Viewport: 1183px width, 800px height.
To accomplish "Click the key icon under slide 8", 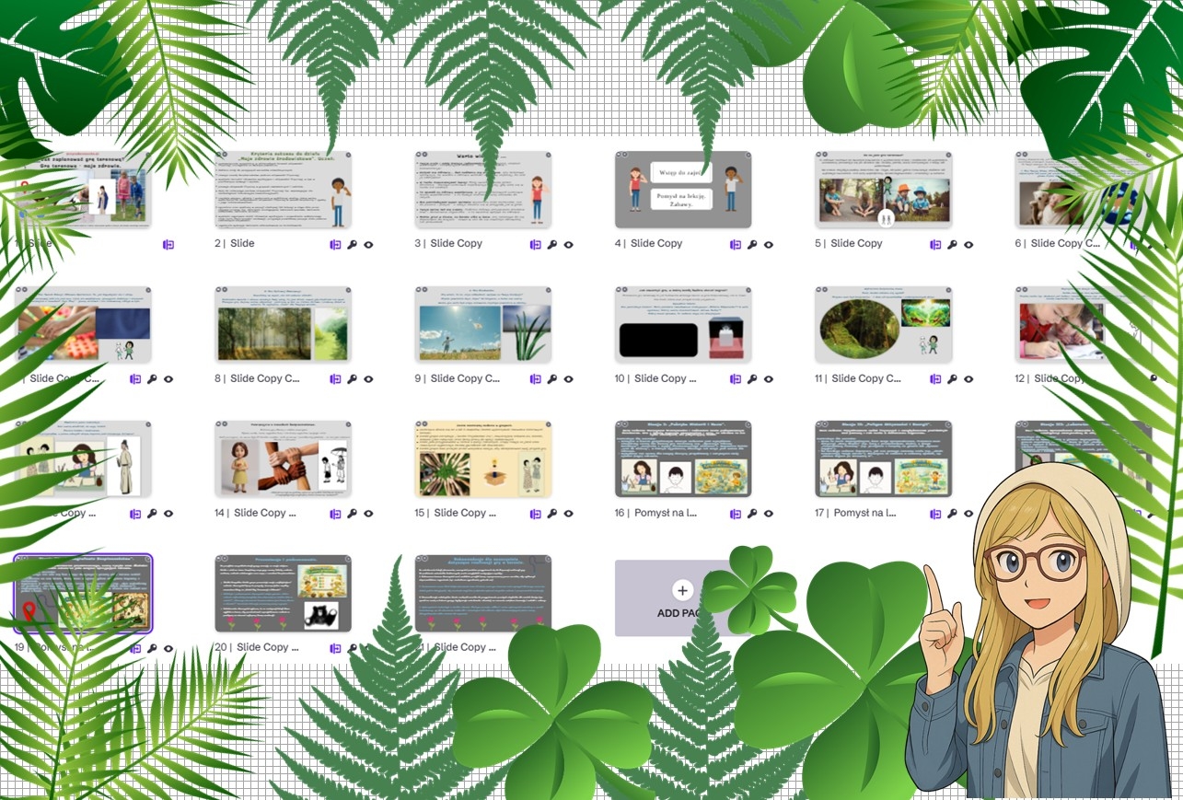I will tap(353, 379).
